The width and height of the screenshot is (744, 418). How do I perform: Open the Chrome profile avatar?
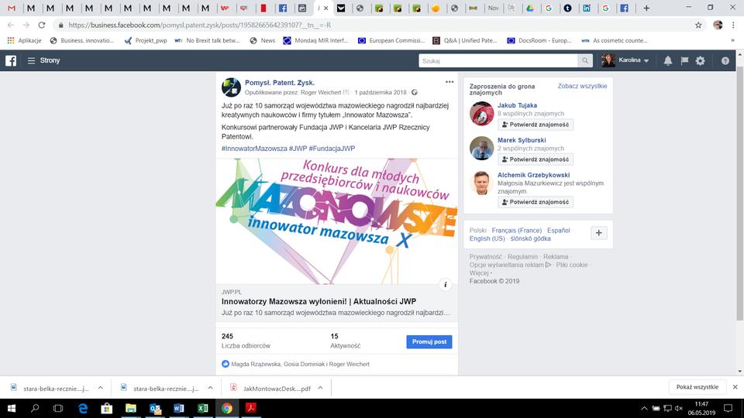pos(718,25)
